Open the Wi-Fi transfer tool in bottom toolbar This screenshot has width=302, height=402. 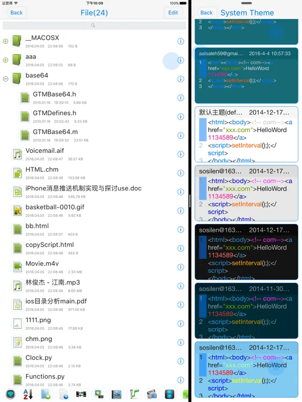pyautogui.click(x=10, y=394)
